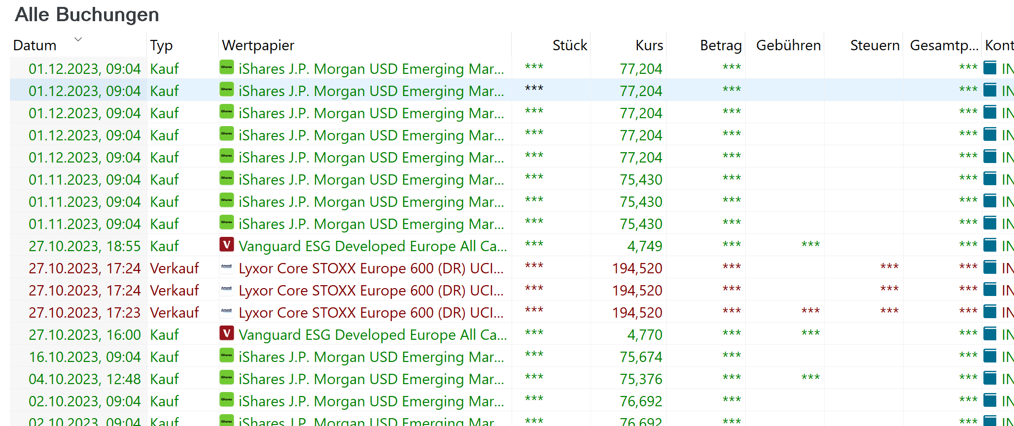
Task: Open the Vanguard ESG Developed Europe entry at 18:55
Action: [372, 246]
